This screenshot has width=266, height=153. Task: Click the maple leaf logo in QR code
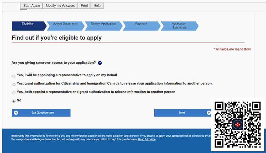[x=238, y=125]
